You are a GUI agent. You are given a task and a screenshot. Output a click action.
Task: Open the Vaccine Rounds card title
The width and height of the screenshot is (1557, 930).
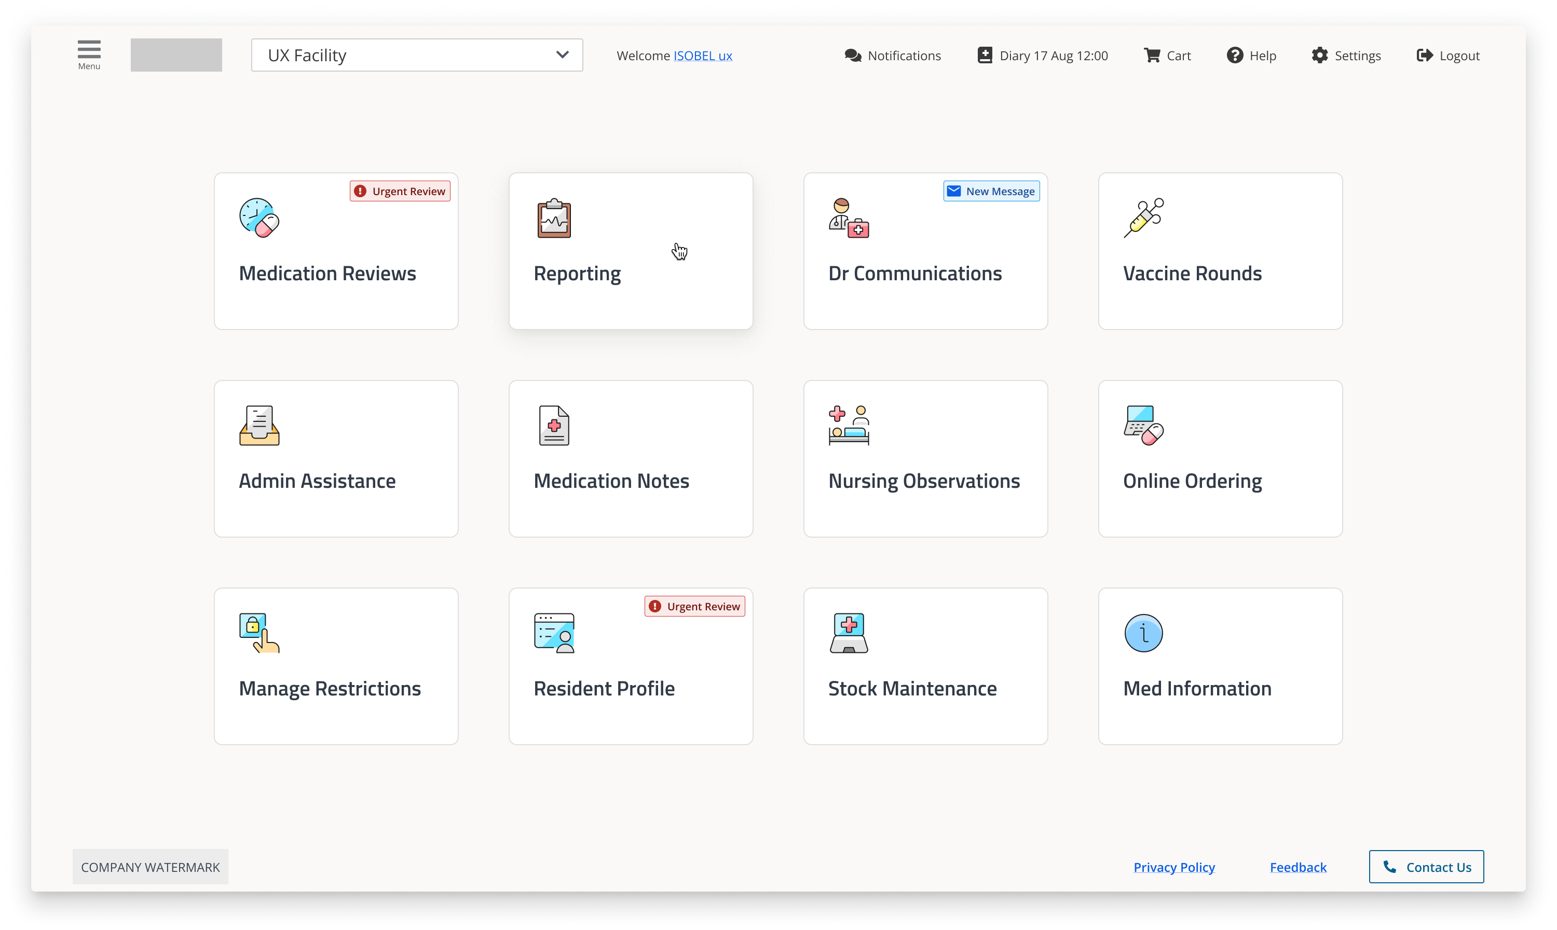tap(1192, 273)
